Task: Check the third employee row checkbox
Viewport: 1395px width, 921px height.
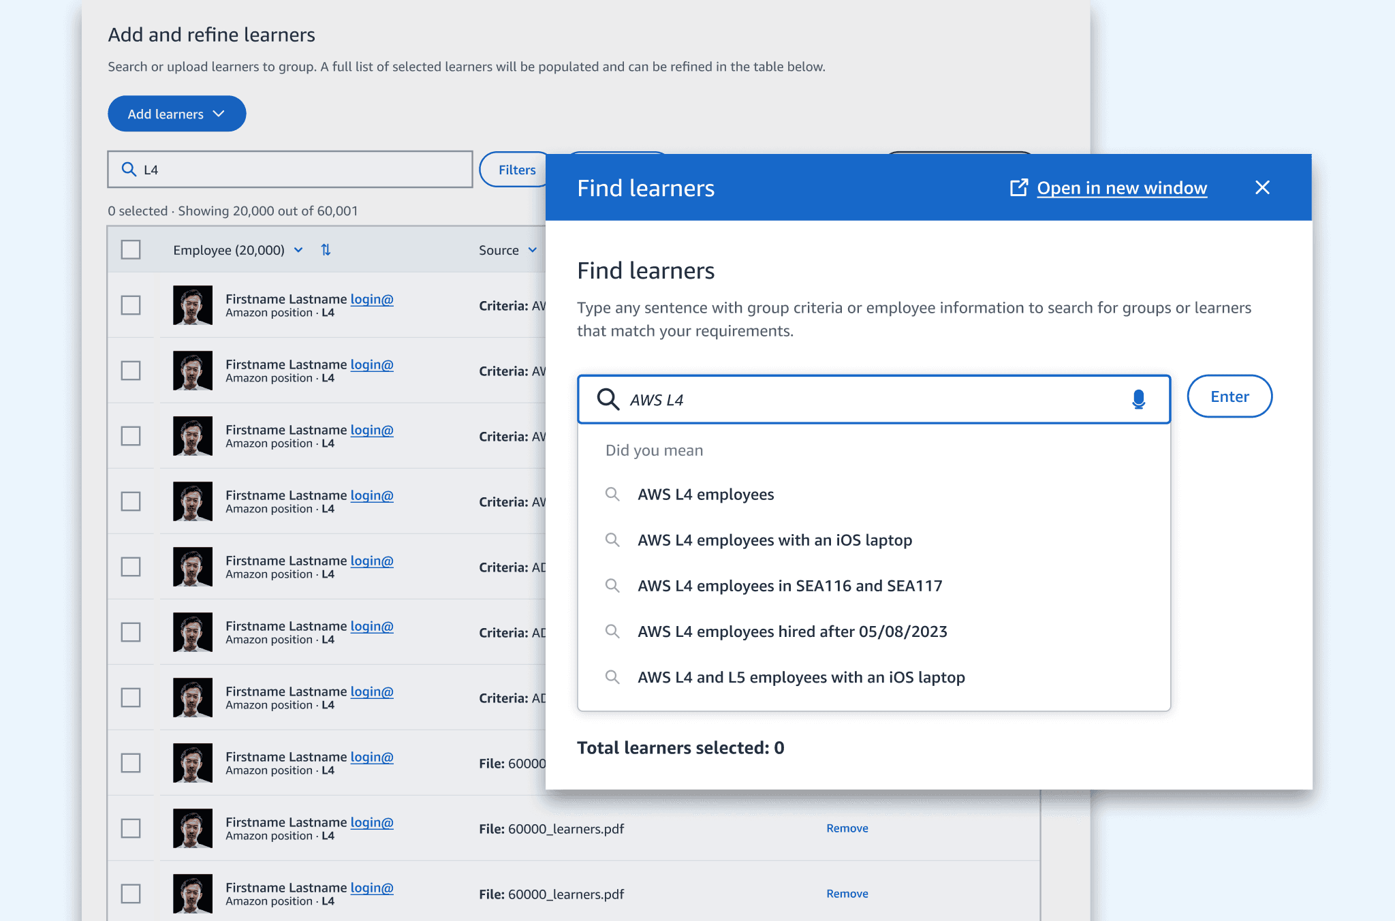Action: pos(131,436)
